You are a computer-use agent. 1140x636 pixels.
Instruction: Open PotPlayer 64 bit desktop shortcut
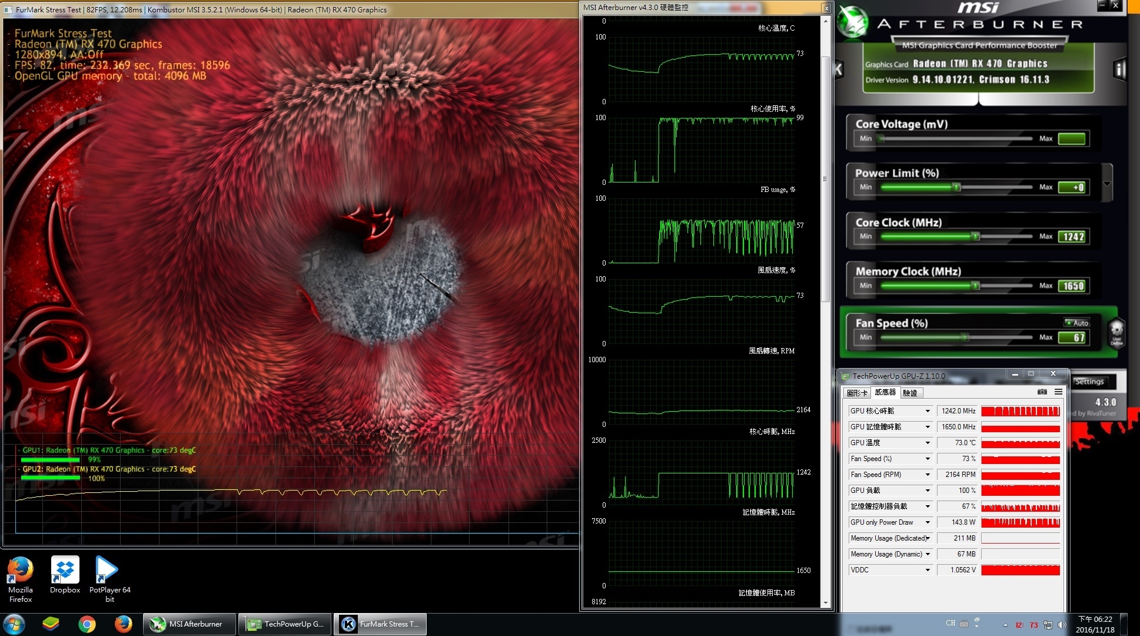point(109,579)
